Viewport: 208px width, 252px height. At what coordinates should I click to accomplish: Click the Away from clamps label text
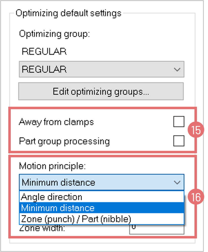56,122
